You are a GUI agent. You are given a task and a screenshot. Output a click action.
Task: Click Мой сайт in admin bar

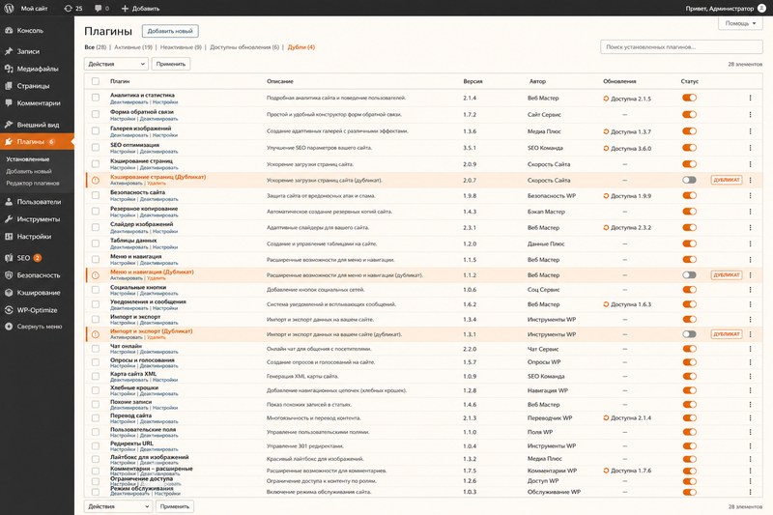(x=34, y=9)
